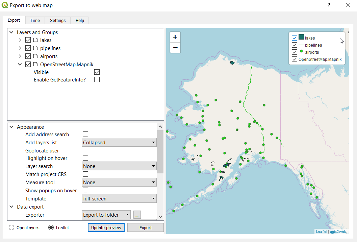Click the settings panel scrollbar thumb
Screen dimensions: 357x242
[x=160, y=152]
